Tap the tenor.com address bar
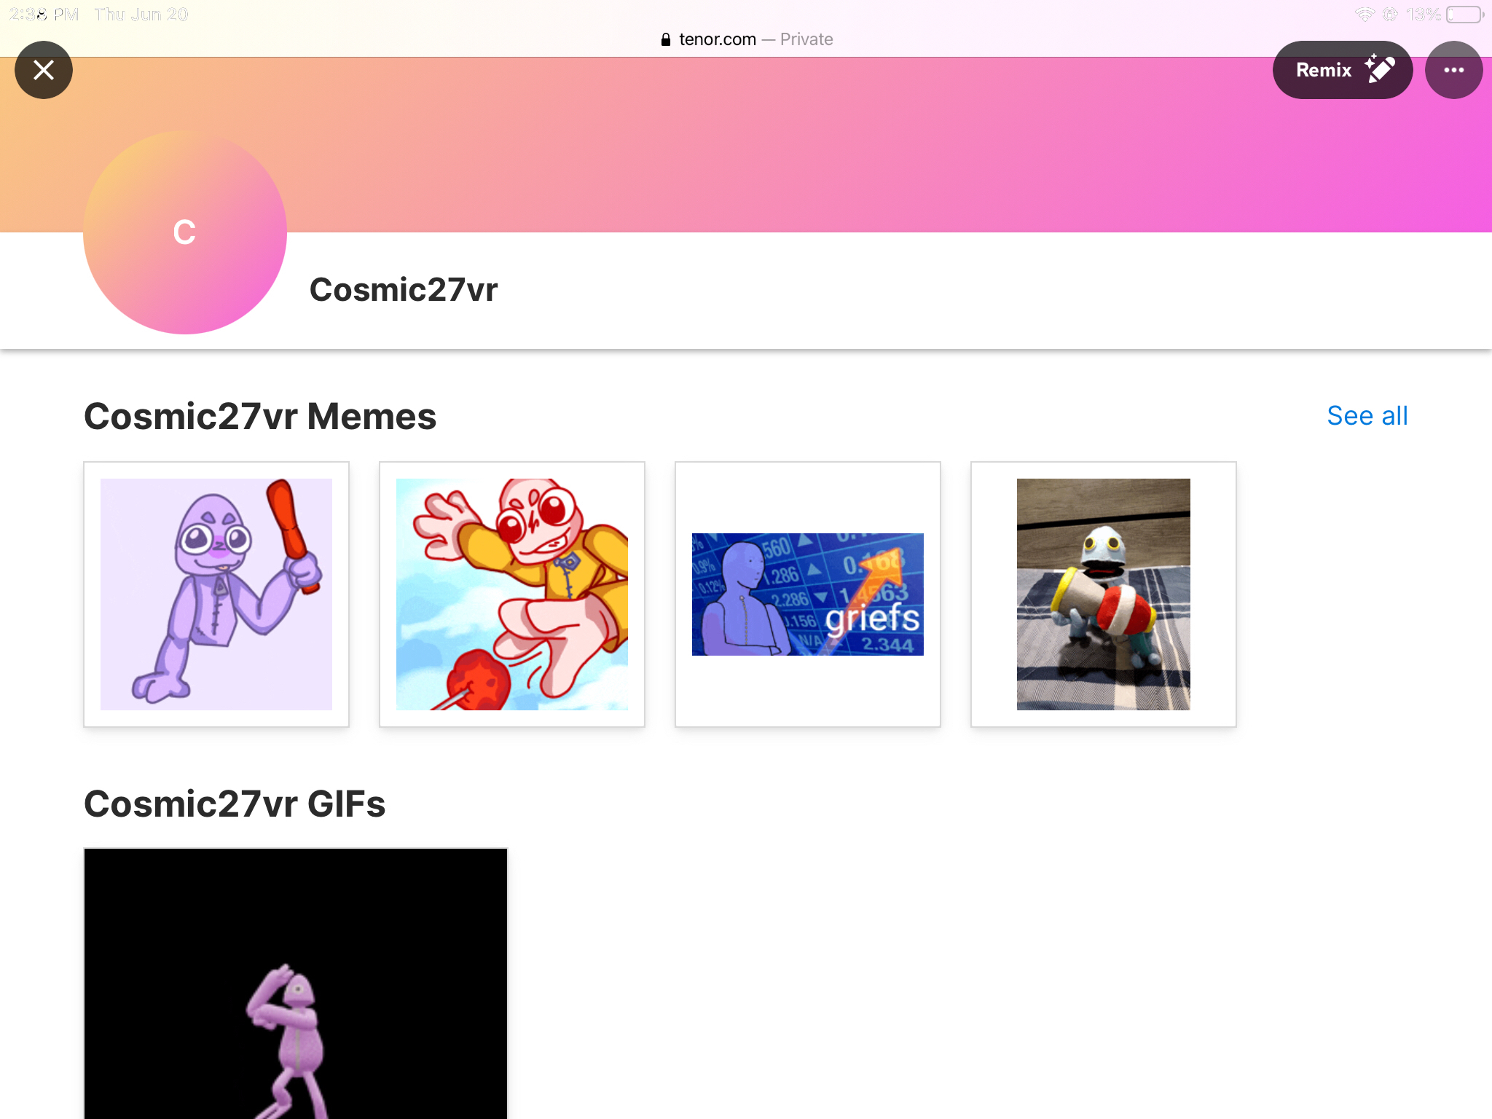 [x=746, y=39]
